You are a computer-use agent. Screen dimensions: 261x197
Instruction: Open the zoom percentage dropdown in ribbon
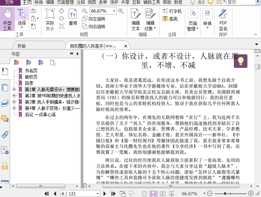coord(114,11)
